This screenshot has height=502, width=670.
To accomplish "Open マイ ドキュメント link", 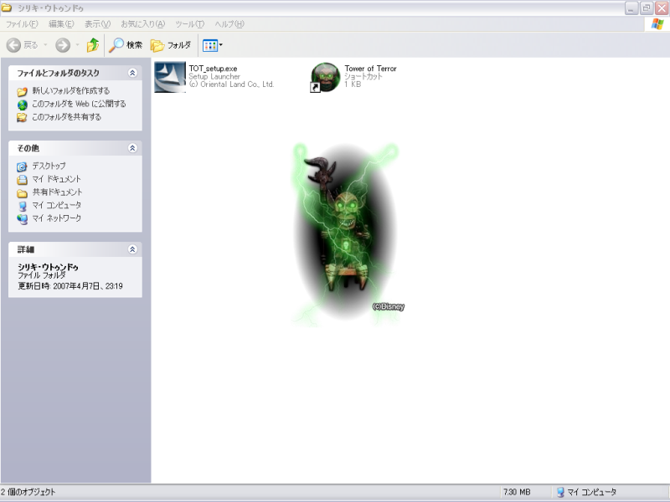I will click(56, 179).
